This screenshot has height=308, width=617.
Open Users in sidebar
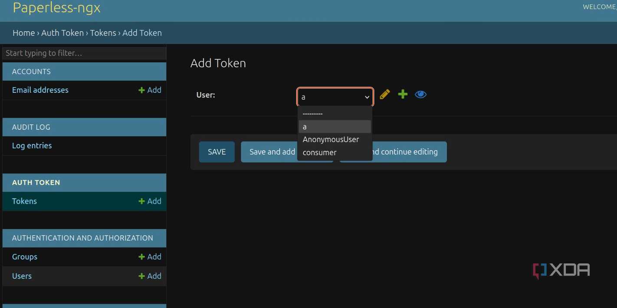(x=22, y=276)
